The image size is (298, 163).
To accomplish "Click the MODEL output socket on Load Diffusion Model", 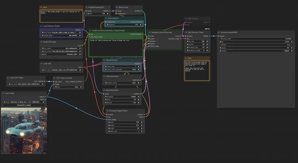I will click(82, 30).
